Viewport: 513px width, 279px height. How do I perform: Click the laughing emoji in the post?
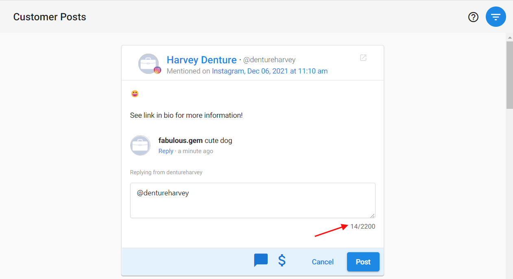tap(134, 93)
